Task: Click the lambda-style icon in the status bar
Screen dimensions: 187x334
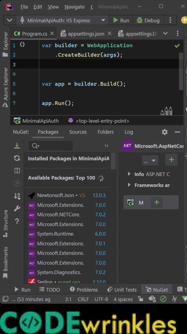Action: (175, 299)
